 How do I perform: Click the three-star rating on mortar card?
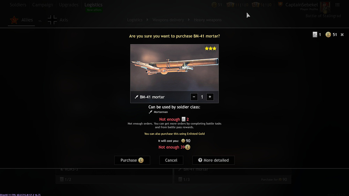pyautogui.click(x=210, y=48)
